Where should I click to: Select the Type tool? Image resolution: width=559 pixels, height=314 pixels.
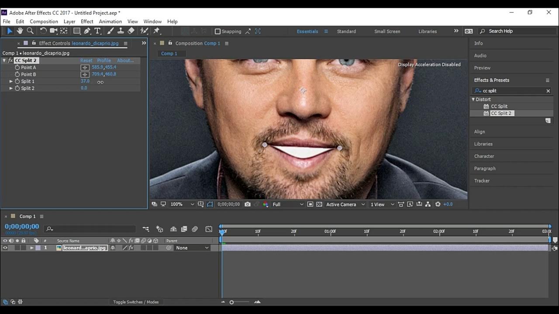pos(97,31)
